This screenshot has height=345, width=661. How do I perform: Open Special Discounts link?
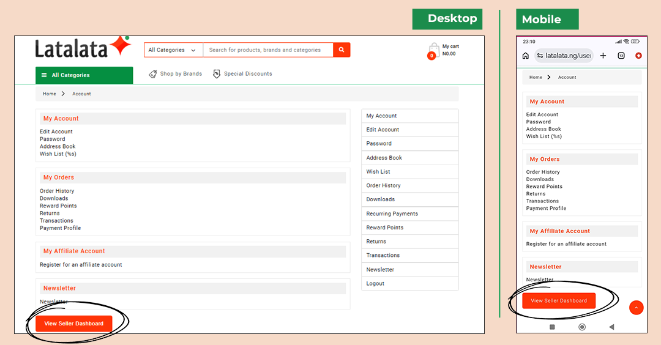(x=248, y=74)
